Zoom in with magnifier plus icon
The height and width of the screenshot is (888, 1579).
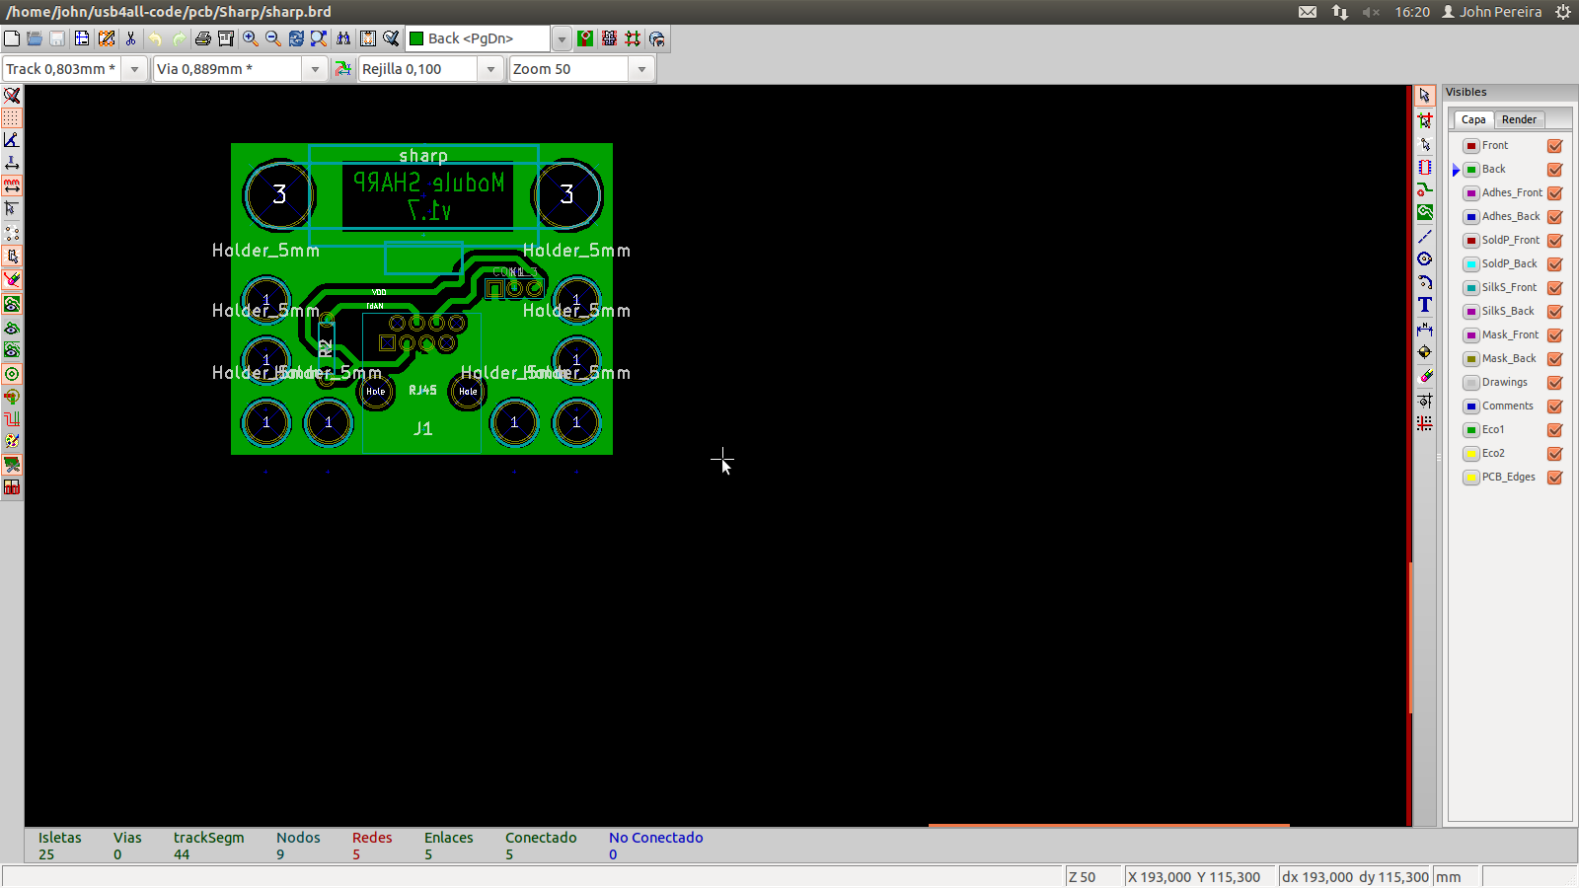[x=251, y=38]
